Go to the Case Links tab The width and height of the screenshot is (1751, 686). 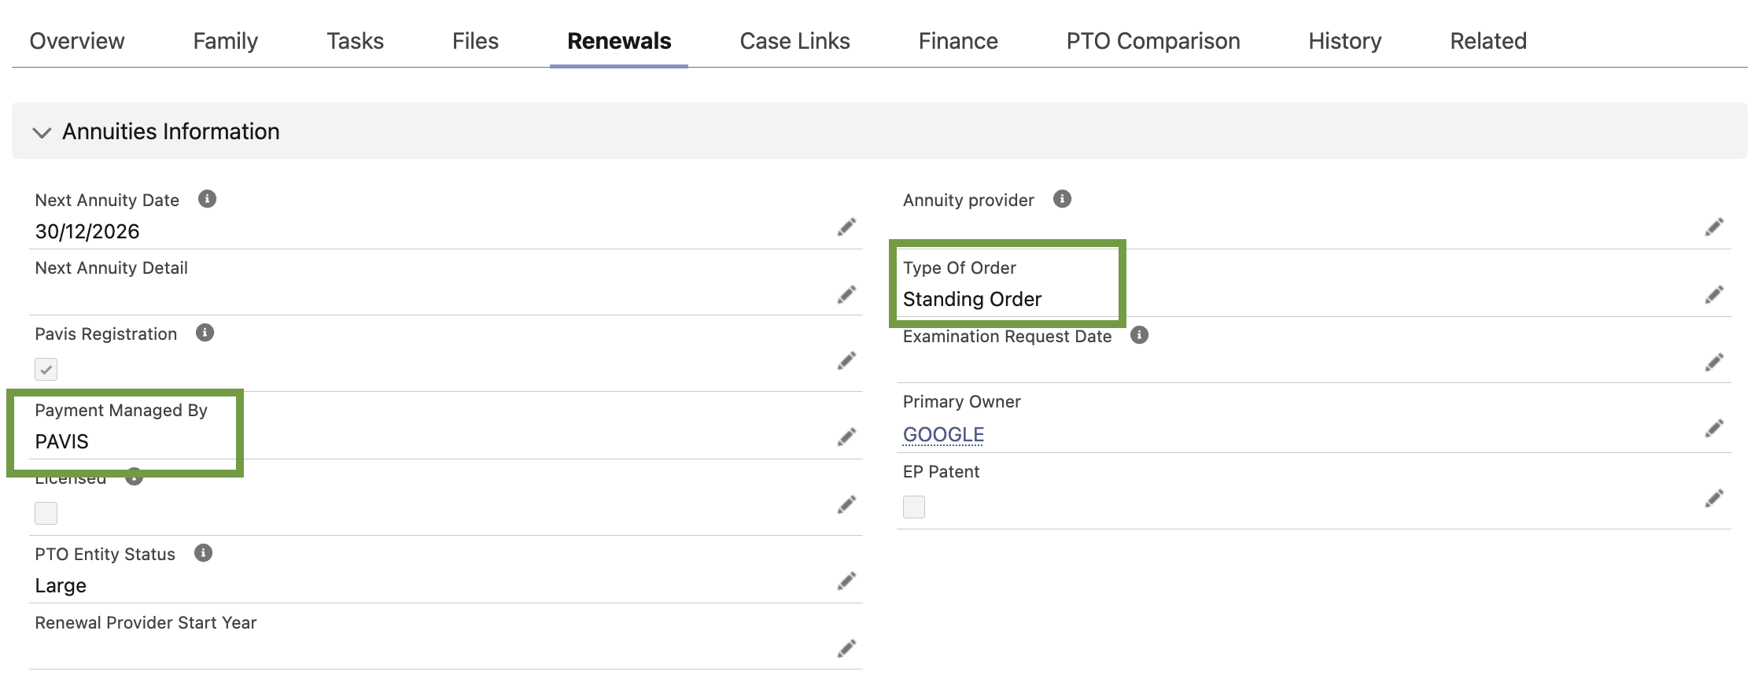click(x=794, y=41)
